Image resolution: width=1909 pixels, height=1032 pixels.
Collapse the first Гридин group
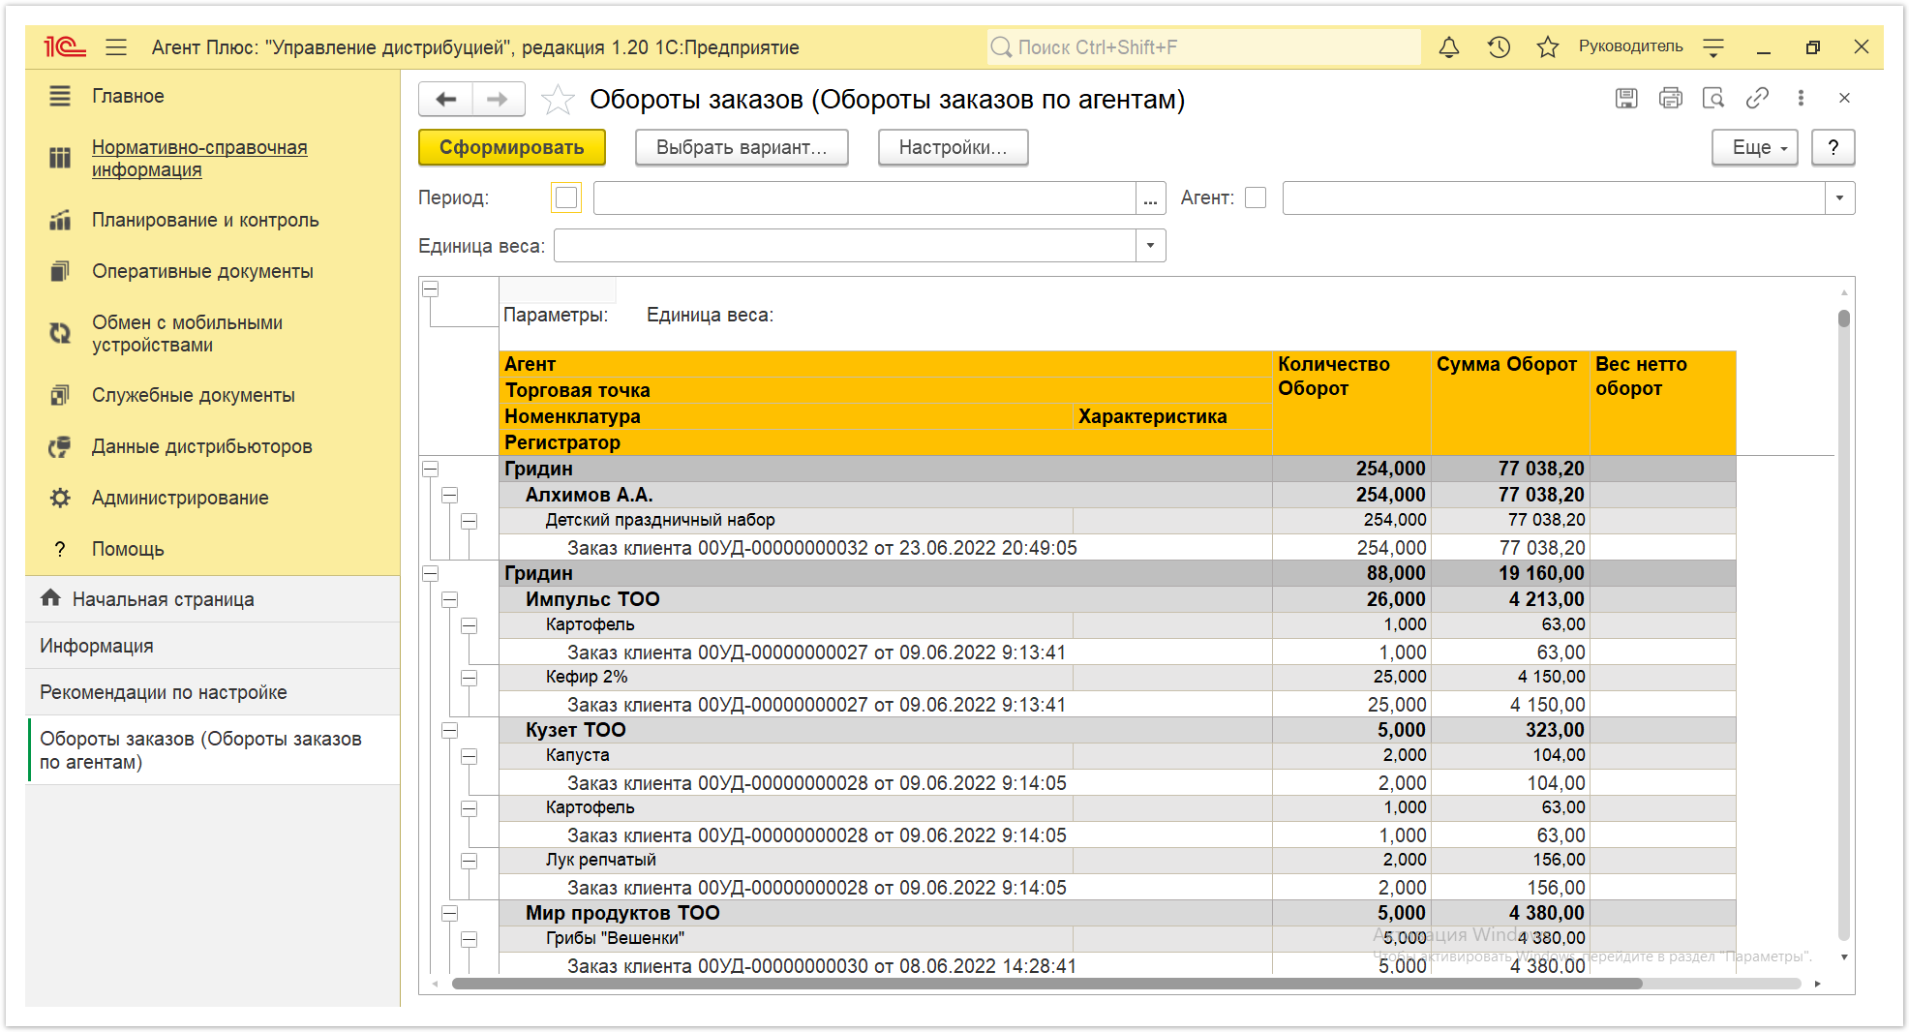(431, 470)
